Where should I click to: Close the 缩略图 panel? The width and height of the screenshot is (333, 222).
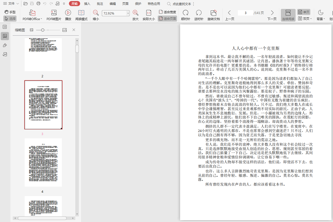pyautogui.click(x=74, y=30)
